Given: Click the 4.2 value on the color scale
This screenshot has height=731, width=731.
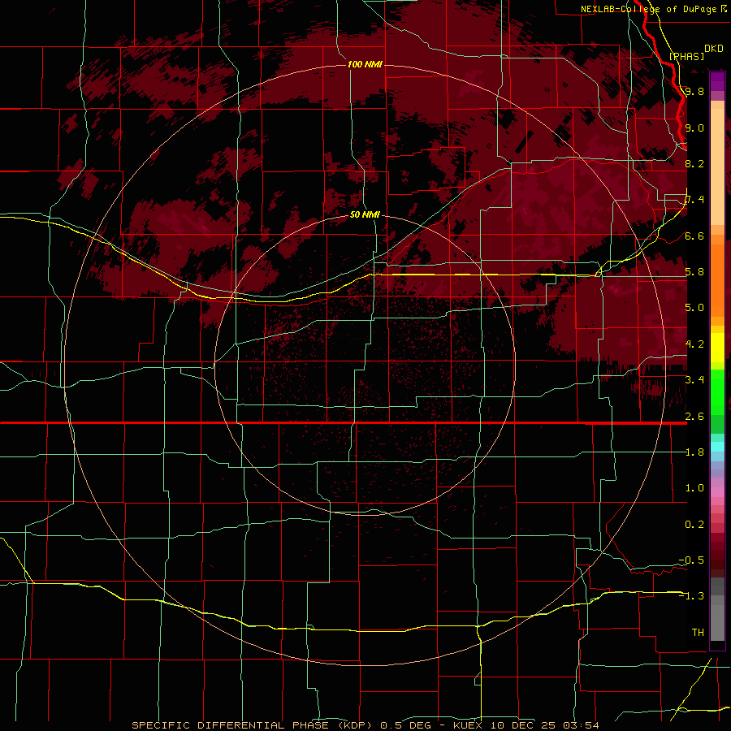Looking at the screenshot, I should pos(694,344).
